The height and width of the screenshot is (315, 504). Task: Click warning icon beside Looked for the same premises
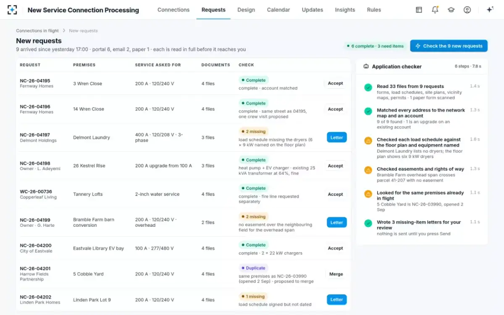click(x=368, y=194)
